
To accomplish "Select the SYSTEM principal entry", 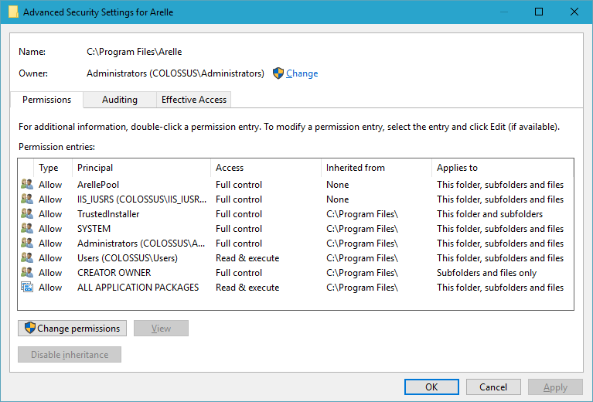I will pos(94,229).
